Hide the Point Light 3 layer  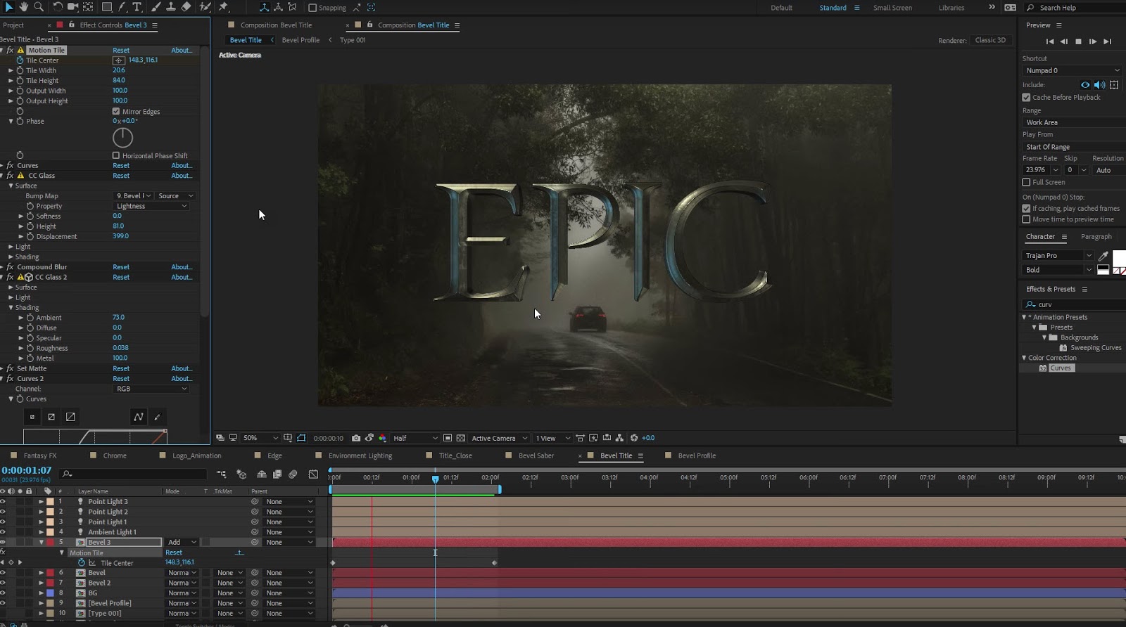(x=3, y=502)
